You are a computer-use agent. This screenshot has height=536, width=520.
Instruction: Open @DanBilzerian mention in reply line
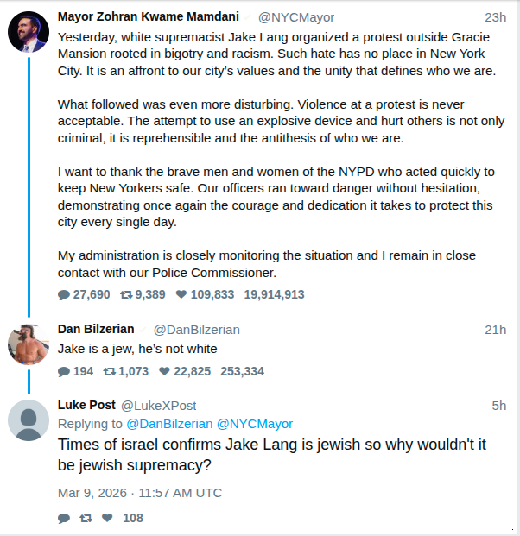click(169, 424)
